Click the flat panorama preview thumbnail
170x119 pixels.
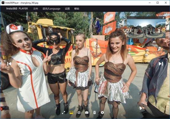(146, 29)
